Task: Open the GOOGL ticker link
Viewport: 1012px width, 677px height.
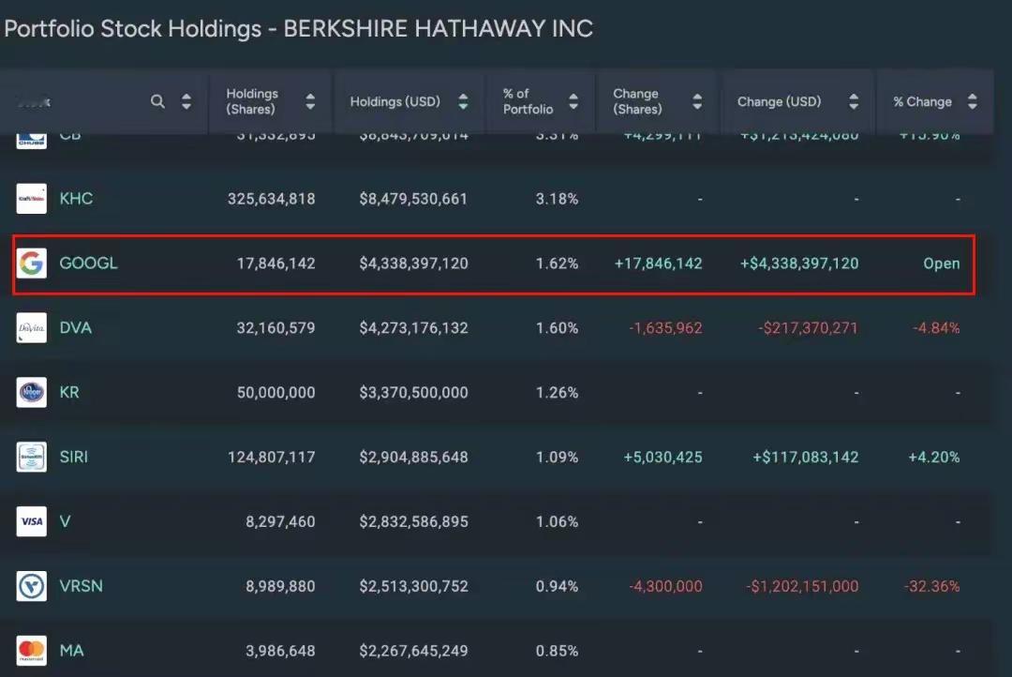Action: [88, 263]
